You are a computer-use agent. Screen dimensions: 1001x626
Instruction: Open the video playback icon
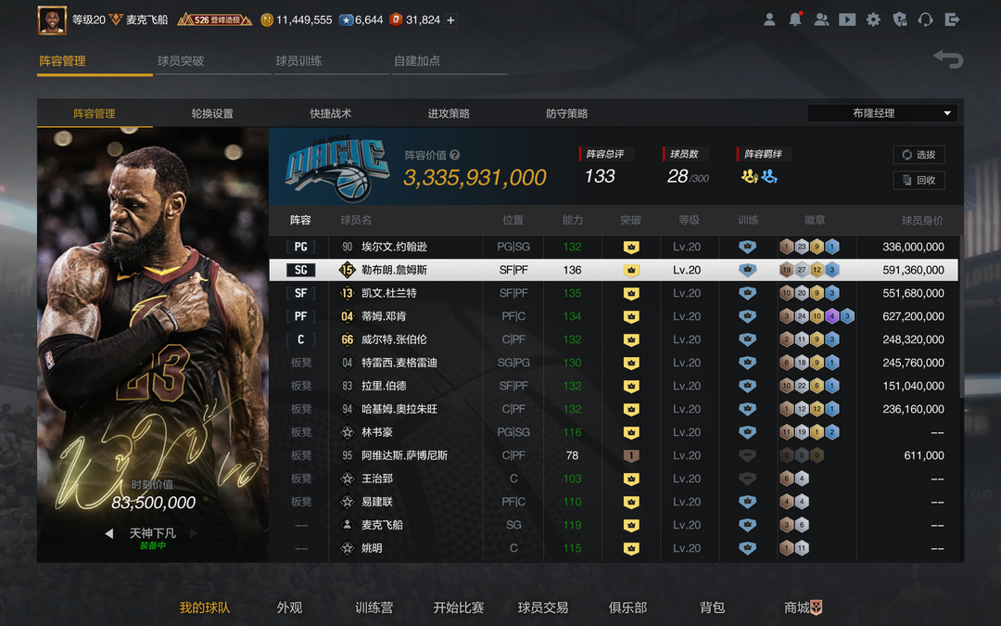tap(847, 19)
